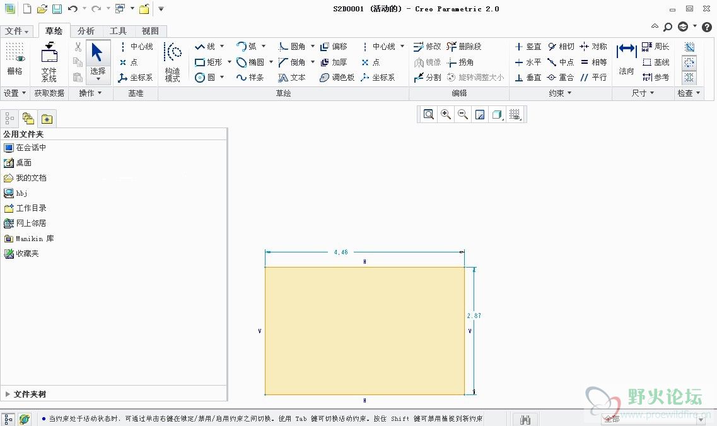Select the Fillet (圆角) tool
This screenshot has height=426, width=717.
click(x=292, y=46)
